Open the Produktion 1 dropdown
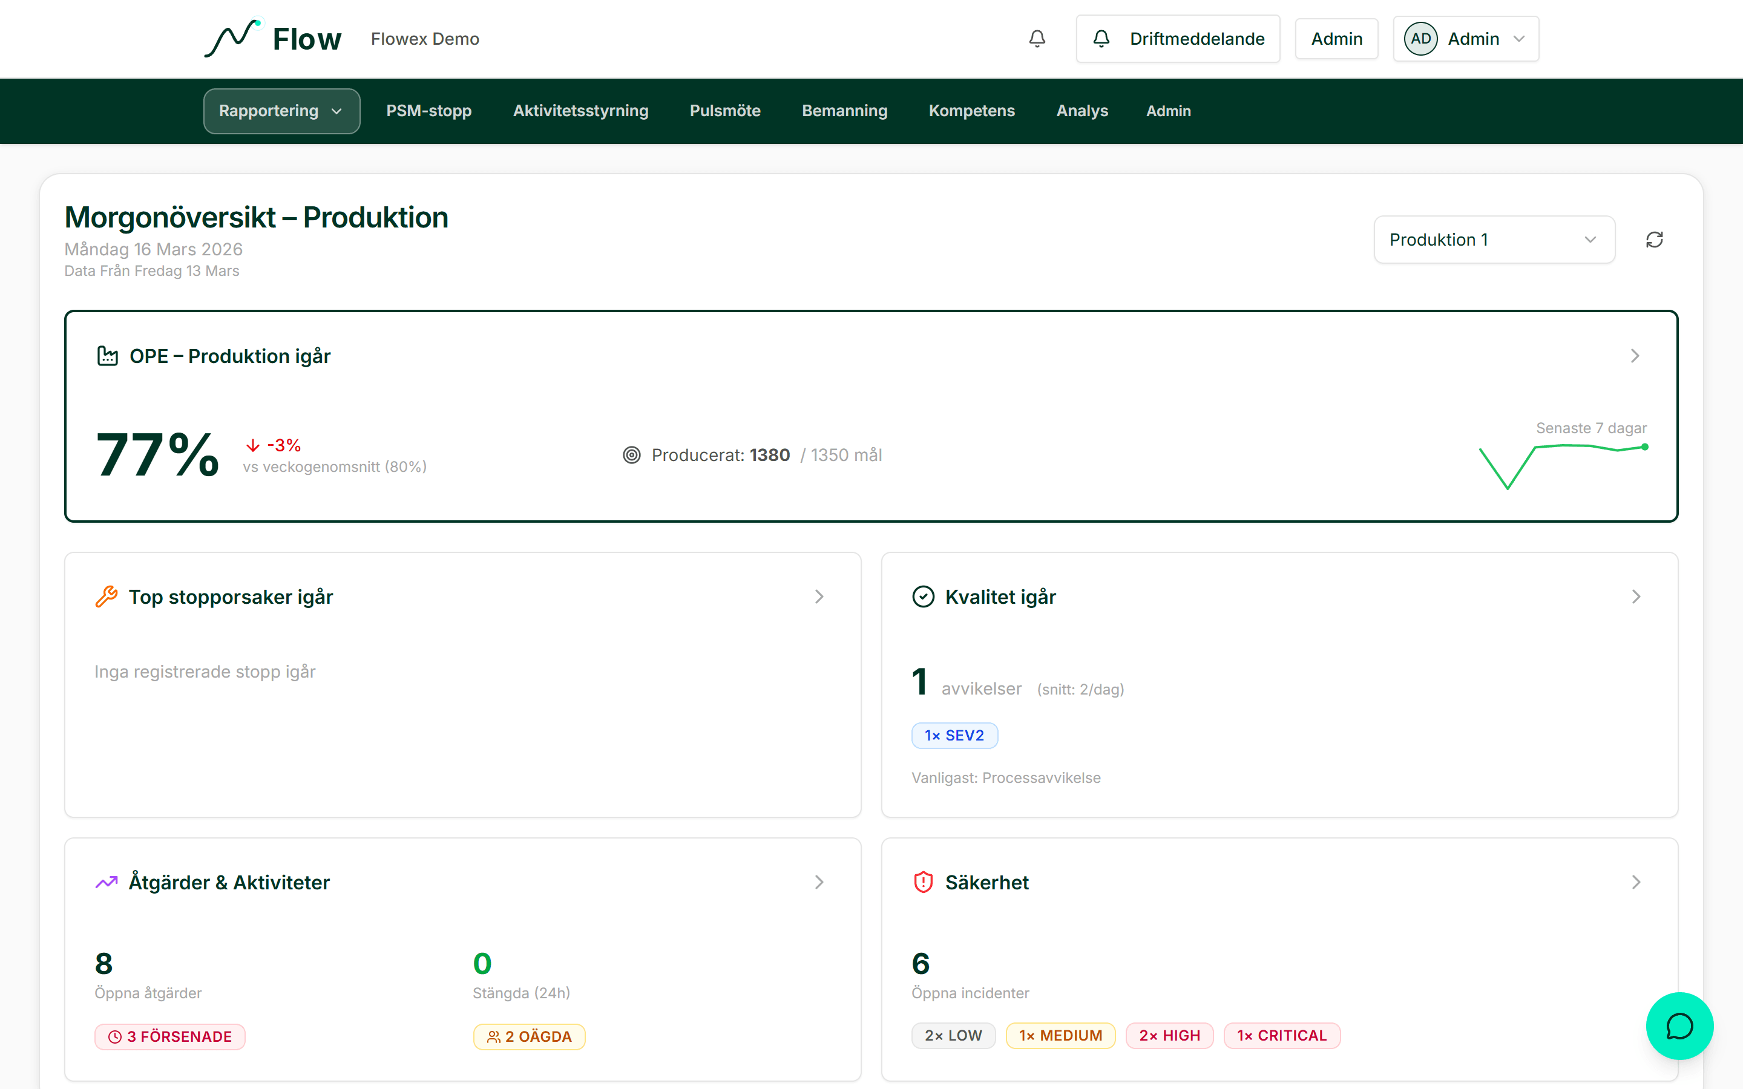 click(x=1493, y=240)
